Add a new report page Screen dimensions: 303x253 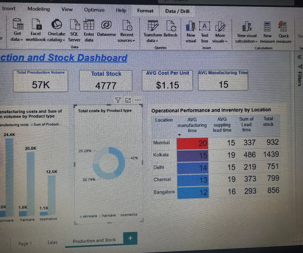(x=130, y=238)
